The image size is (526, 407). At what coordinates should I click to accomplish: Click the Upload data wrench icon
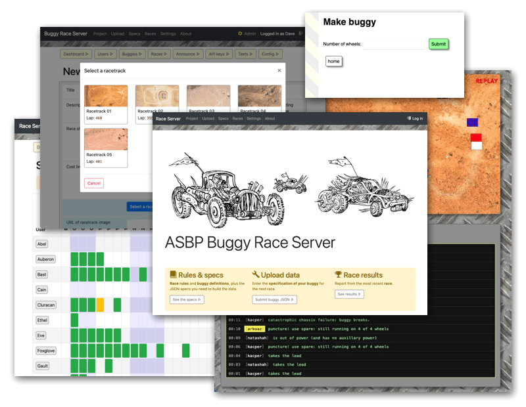pos(256,275)
